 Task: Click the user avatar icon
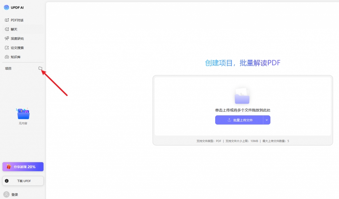point(6,194)
